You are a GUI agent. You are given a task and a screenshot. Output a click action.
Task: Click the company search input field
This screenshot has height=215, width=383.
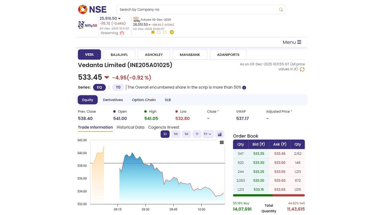click(x=196, y=10)
